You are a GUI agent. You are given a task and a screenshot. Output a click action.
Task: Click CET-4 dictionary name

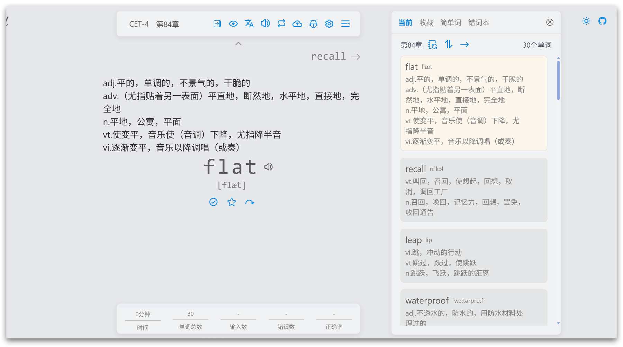tap(139, 24)
